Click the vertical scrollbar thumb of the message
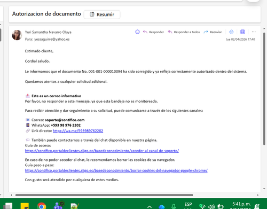 pos(264,89)
